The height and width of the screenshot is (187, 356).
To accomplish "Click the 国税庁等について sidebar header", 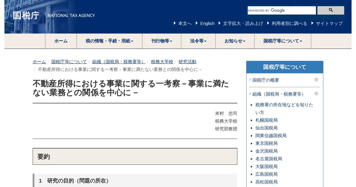I will [x=285, y=67].
